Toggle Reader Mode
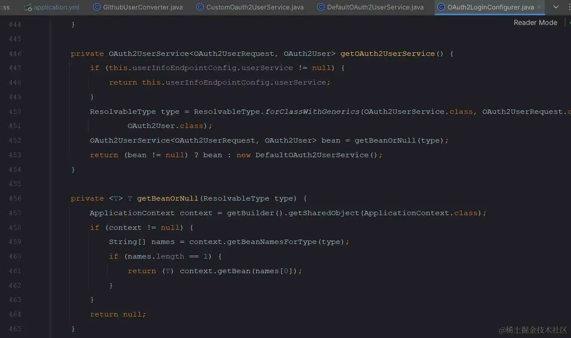Screen dimensions: 571x338 coord(535,22)
